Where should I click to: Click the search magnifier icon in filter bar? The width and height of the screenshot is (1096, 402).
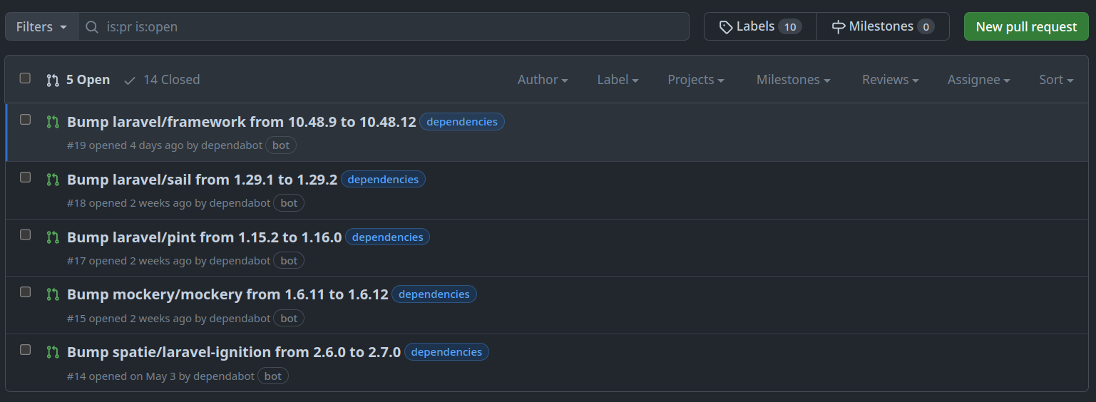pyautogui.click(x=91, y=27)
